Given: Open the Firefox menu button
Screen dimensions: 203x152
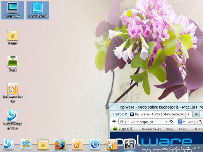Looking at the screenshot, I should (x=119, y=114).
